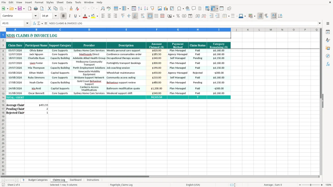Select the total cell $4,515.50

pos(157,98)
